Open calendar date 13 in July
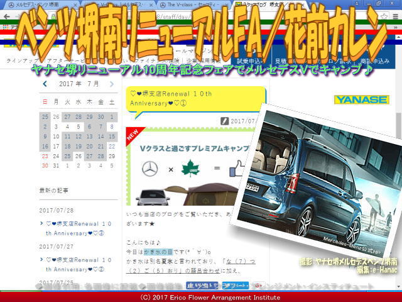 pos(89,137)
